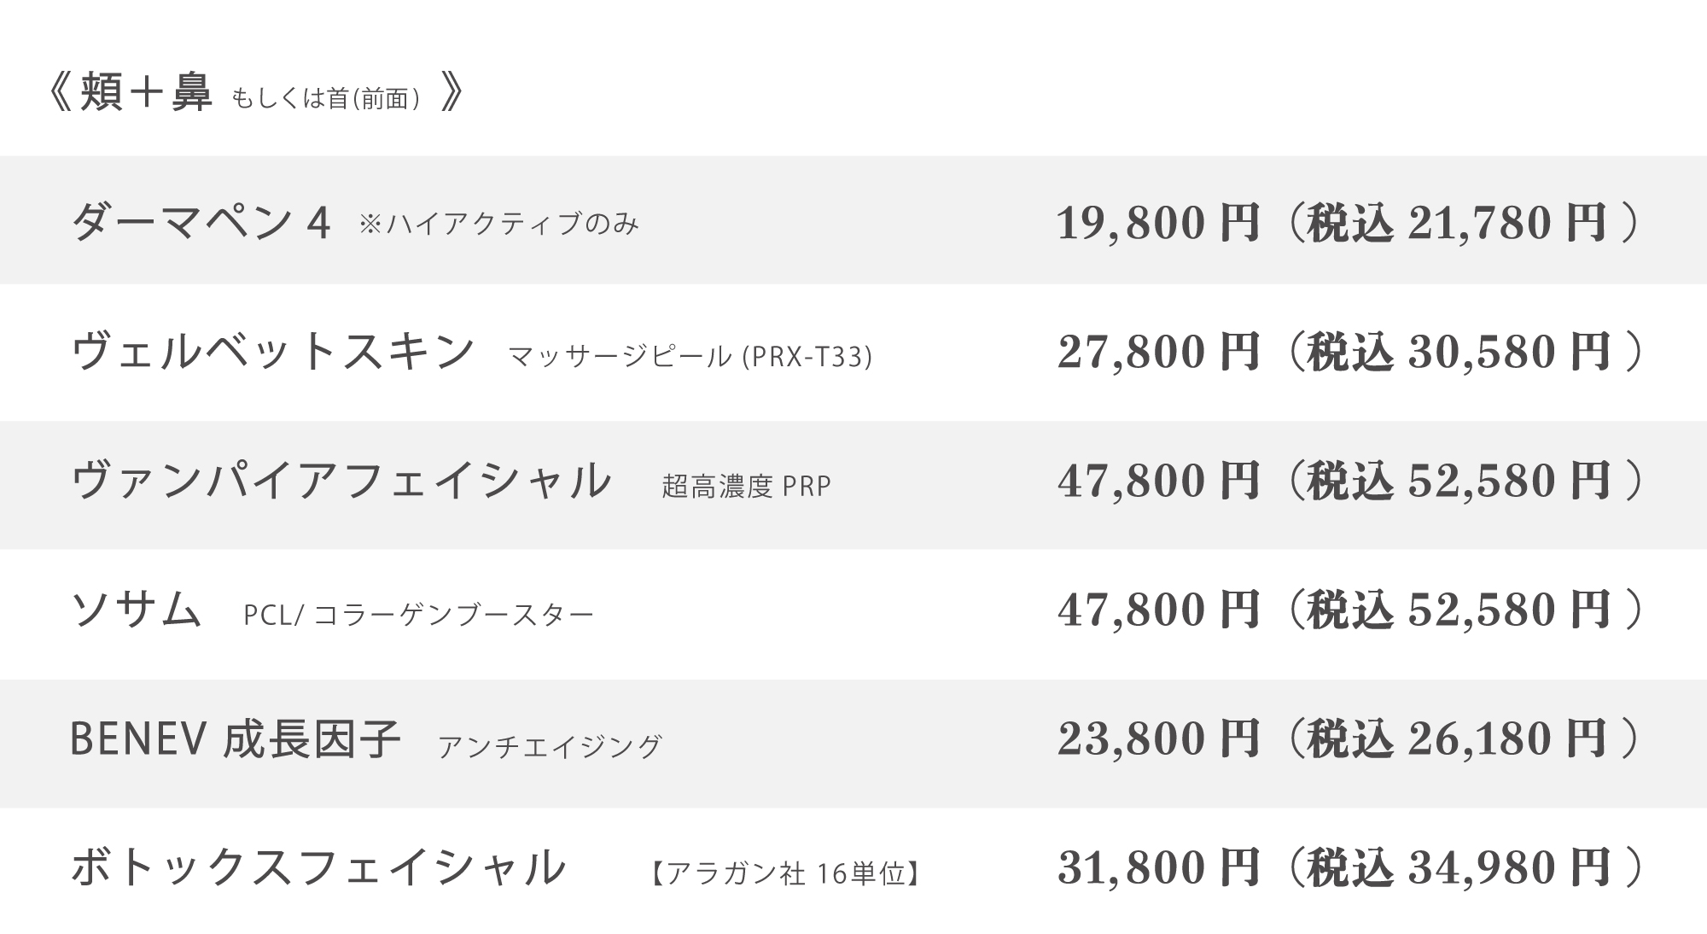Click the Vampire Facial 47,800円 price

click(1159, 481)
